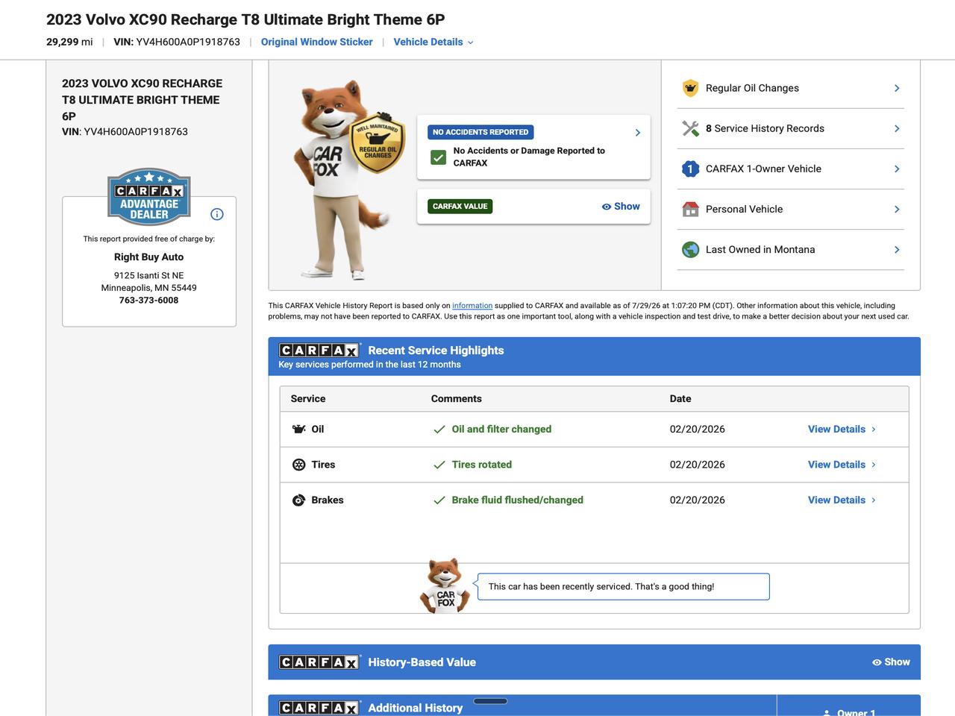Click the 1-Owner Vehicle badge icon
The image size is (955, 716).
690,169
